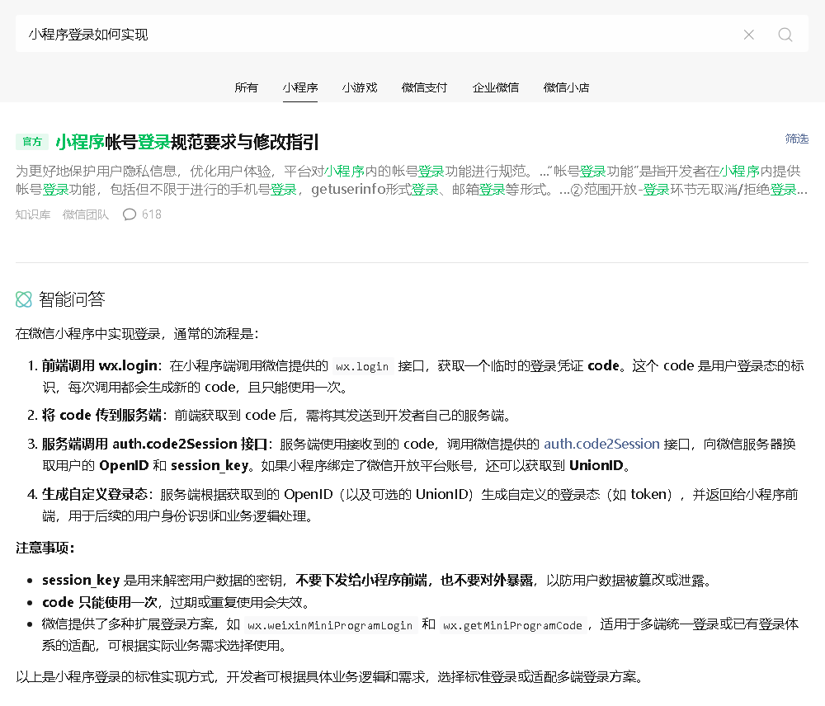
Task: Open article 小程序帐号登录规范要求与修改指引
Action: 187,142
